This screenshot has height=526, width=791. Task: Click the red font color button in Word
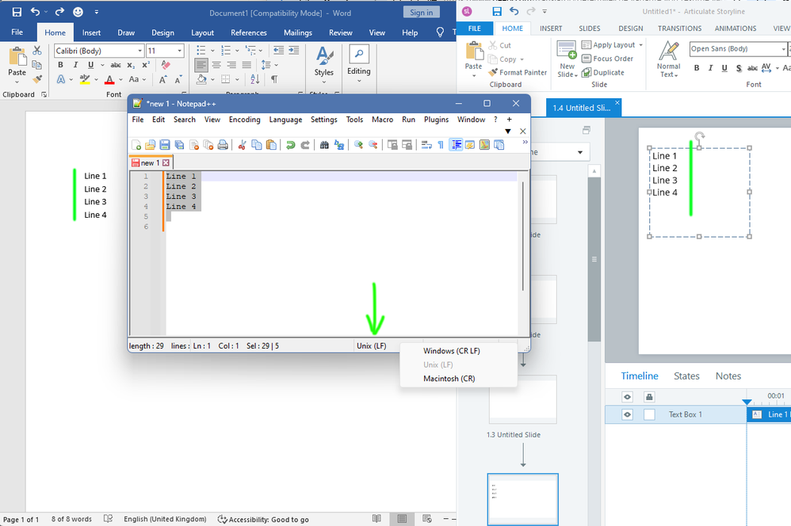tap(109, 80)
